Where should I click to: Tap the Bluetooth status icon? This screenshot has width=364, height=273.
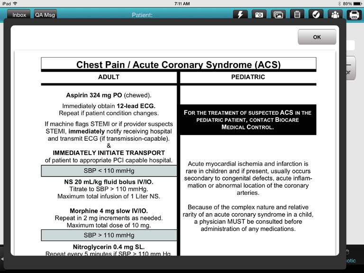click(339, 4)
